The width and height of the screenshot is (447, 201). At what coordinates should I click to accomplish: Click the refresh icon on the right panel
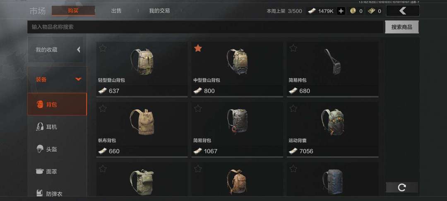[x=402, y=187]
